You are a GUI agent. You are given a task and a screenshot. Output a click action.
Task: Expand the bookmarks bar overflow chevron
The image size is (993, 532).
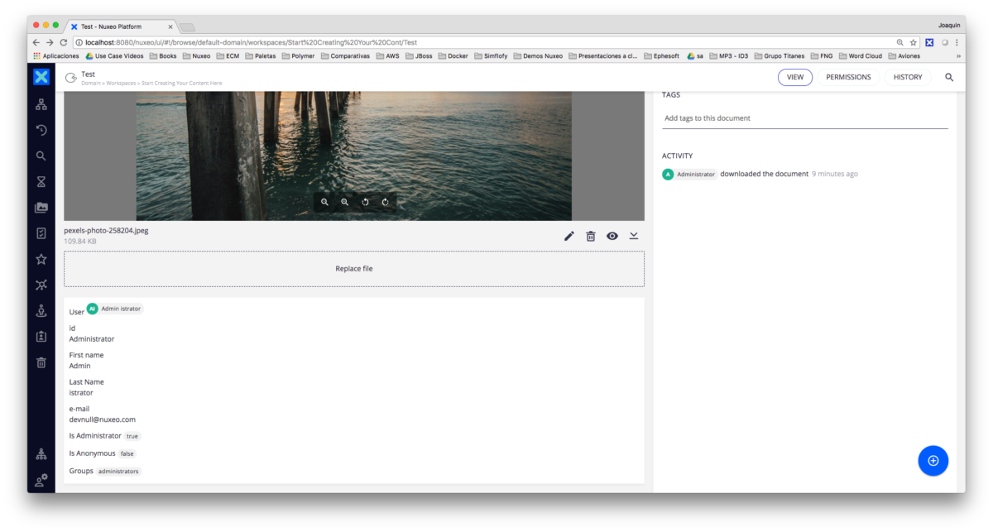[x=958, y=56]
